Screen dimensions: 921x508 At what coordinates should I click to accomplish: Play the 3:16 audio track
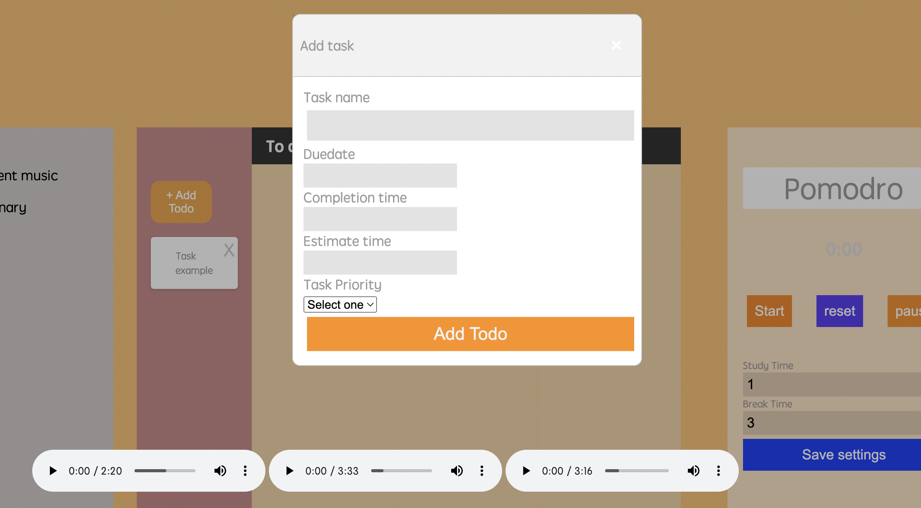click(x=527, y=471)
